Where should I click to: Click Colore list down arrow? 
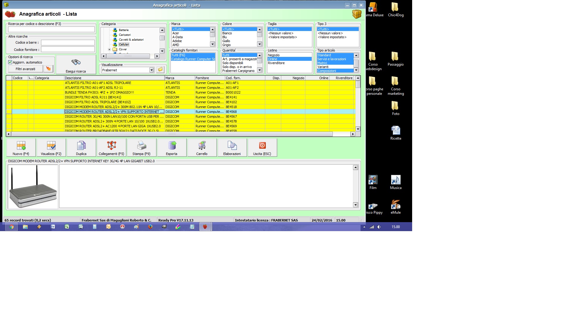[x=259, y=44]
